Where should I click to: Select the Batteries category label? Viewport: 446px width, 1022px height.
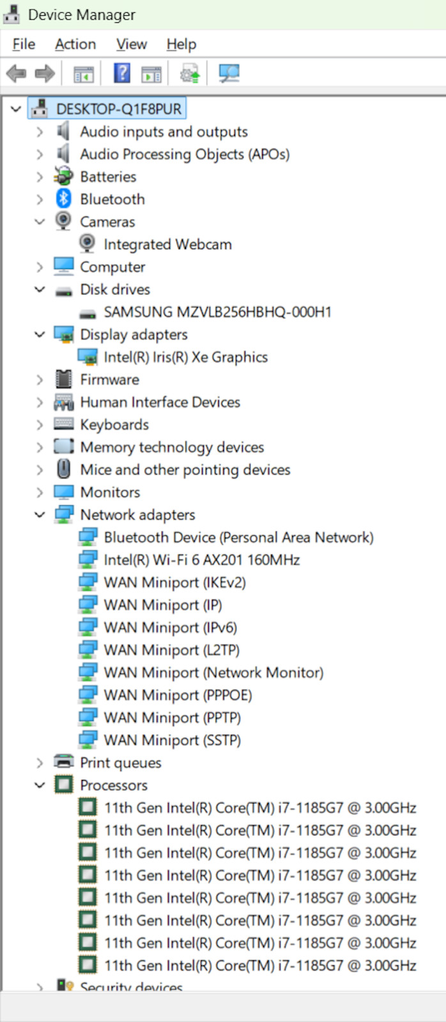click(x=108, y=176)
